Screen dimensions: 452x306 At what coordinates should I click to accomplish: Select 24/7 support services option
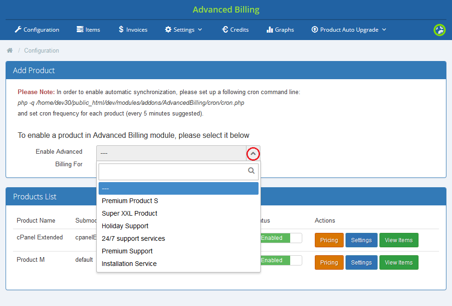pyautogui.click(x=179, y=238)
